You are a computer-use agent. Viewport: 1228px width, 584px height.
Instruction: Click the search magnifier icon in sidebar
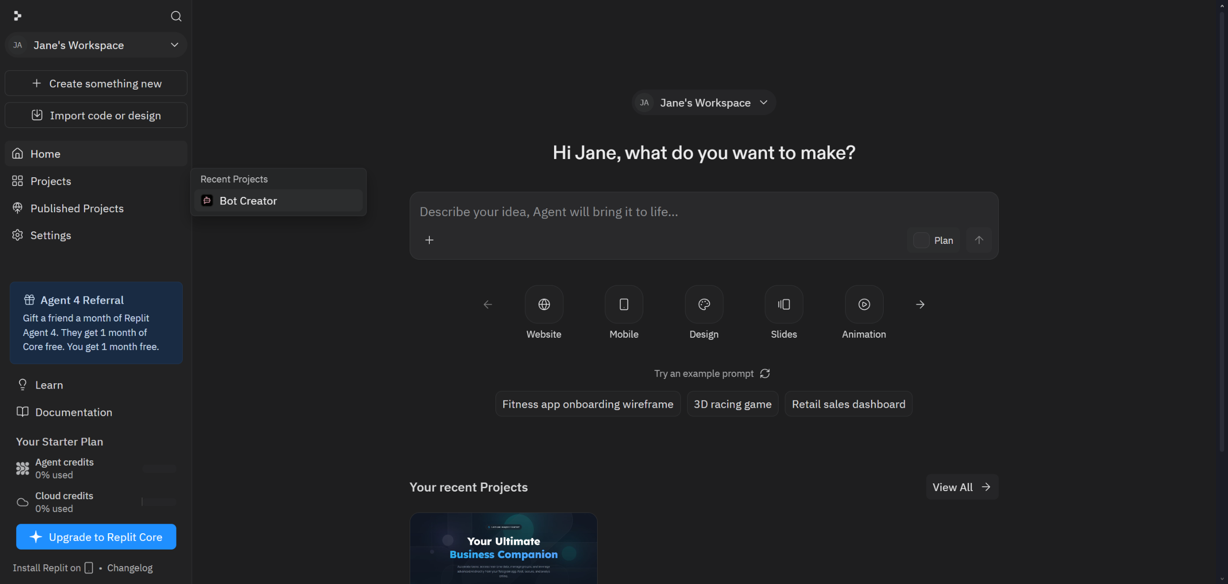[x=176, y=16]
